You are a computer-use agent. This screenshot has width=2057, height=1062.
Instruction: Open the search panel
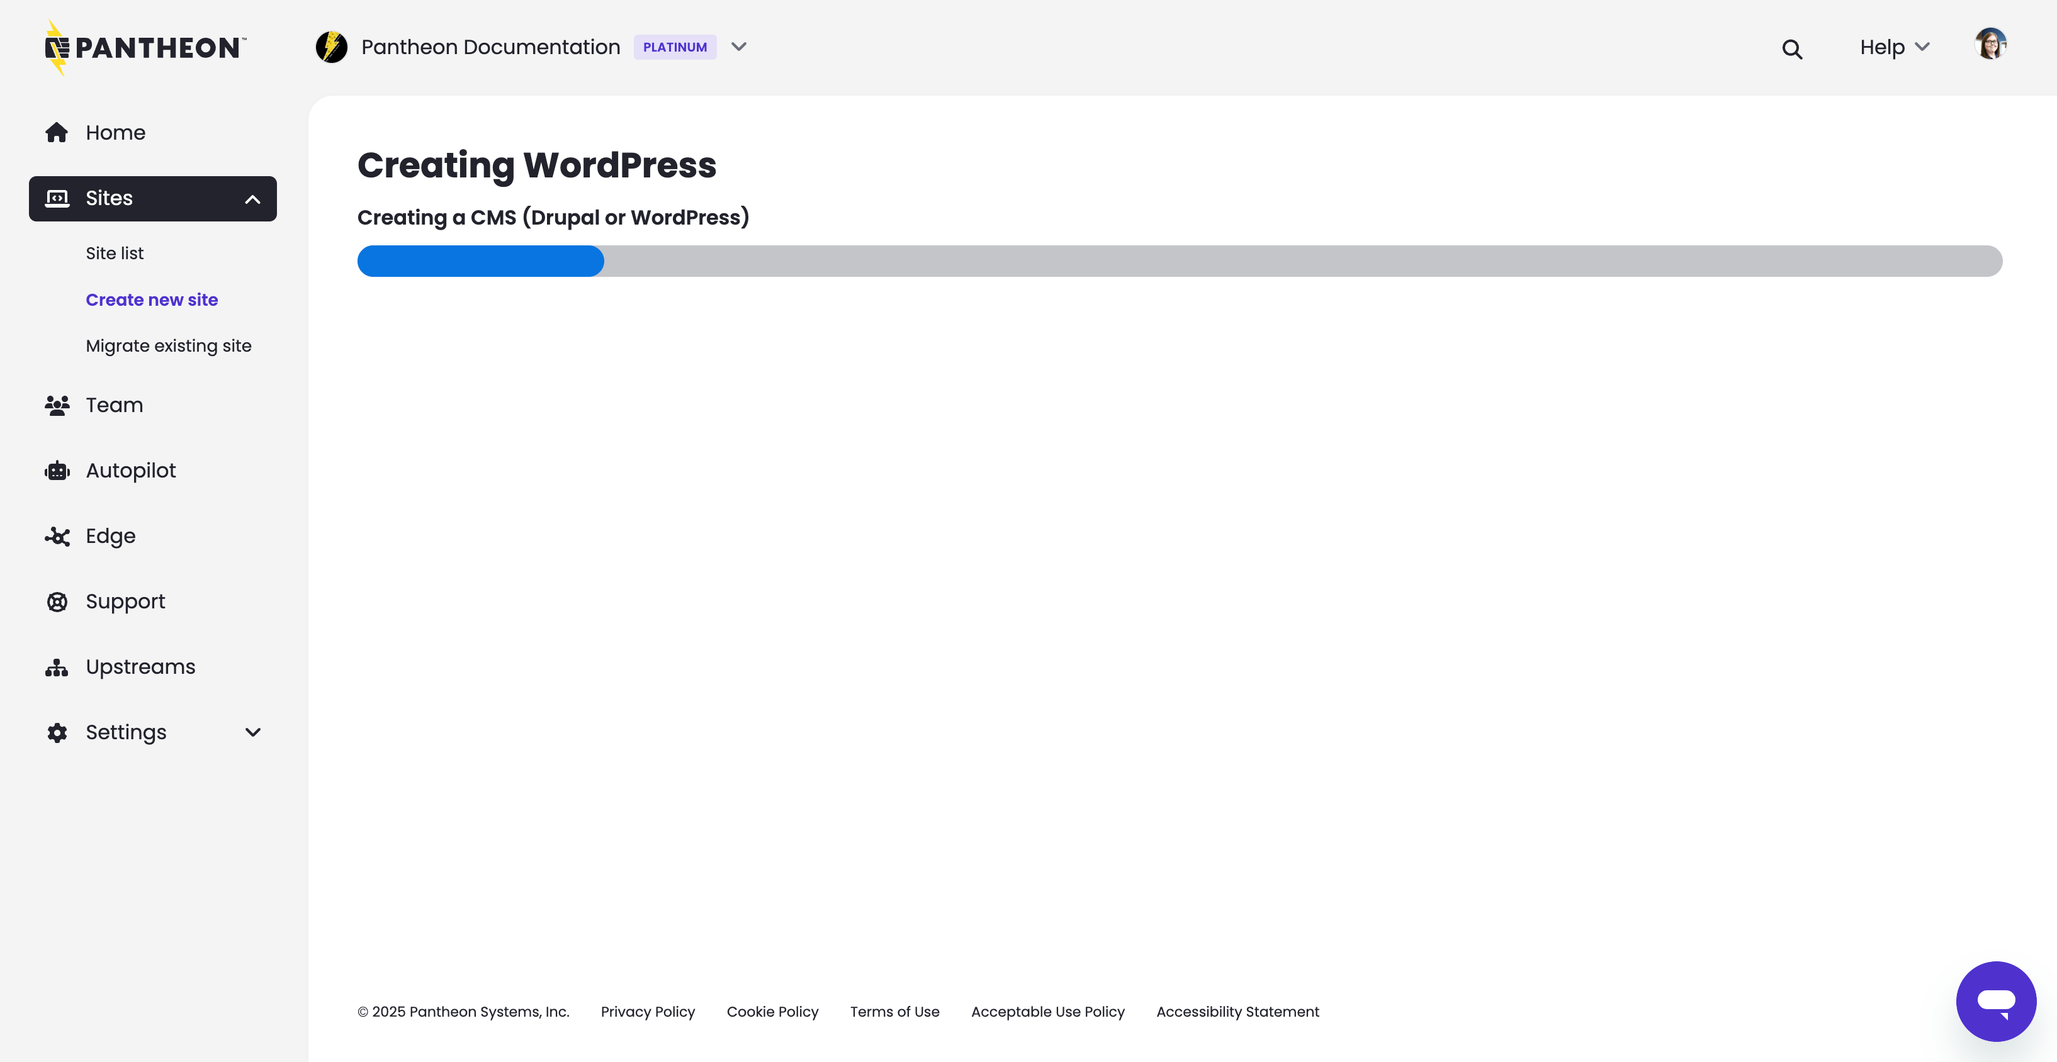coord(1792,48)
